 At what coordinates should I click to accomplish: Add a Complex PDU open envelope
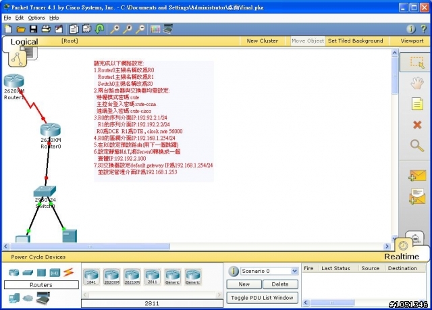point(417,197)
